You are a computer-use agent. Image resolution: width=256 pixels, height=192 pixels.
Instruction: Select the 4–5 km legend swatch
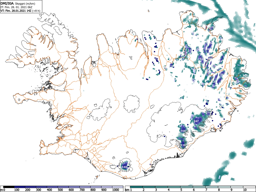[174, 187]
